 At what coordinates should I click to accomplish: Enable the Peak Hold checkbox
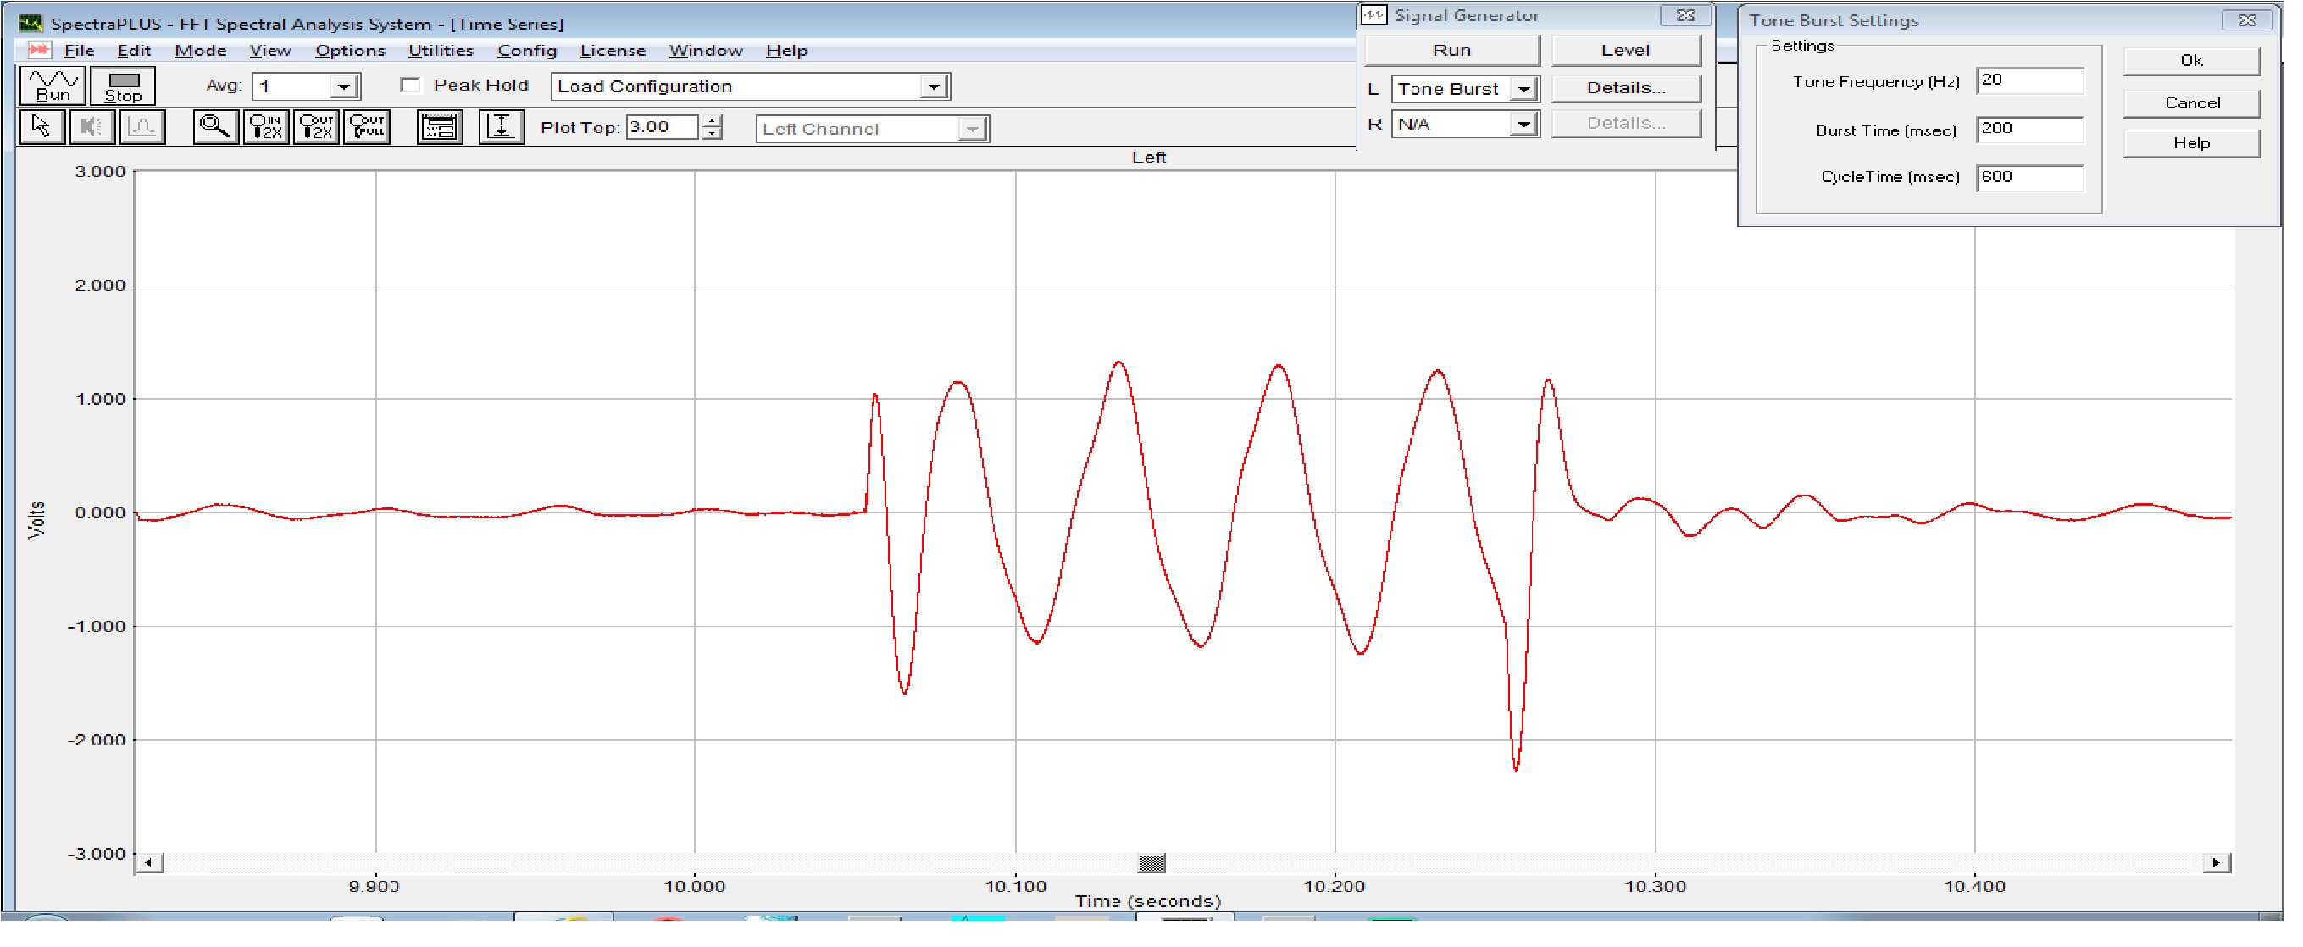coord(410,86)
